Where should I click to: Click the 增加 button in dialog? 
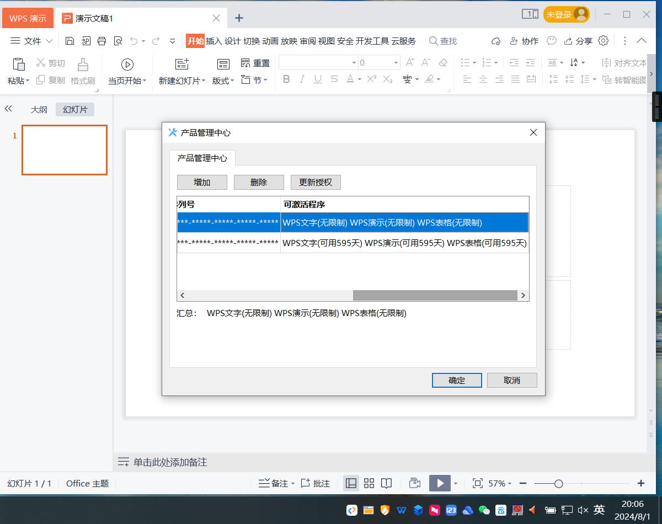point(202,183)
